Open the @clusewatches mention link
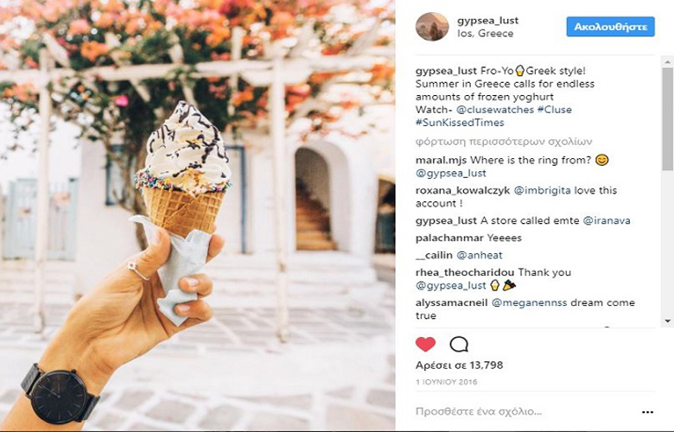The height and width of the screenshot is (432, 674). pos(495,110)
